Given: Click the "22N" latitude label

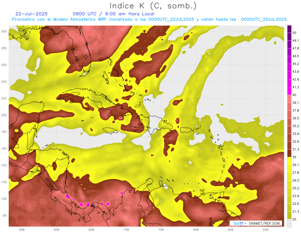Looking at the screenshot, I should [4, 98].
